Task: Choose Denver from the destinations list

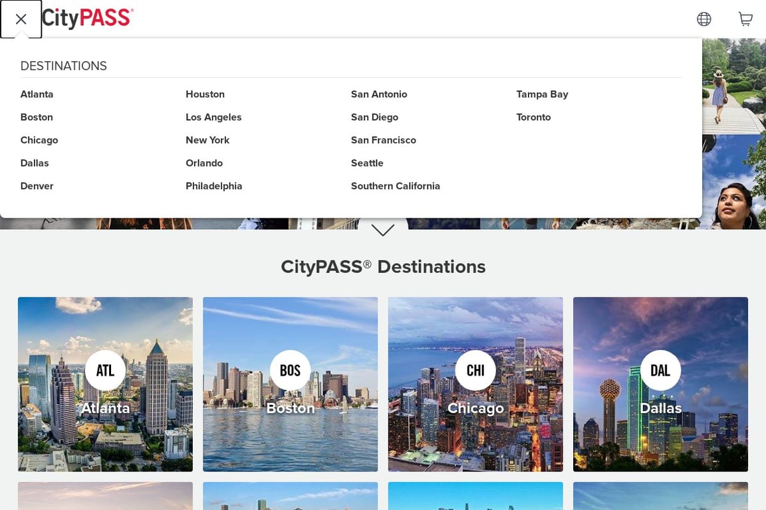Action: [x=37, y=186]
